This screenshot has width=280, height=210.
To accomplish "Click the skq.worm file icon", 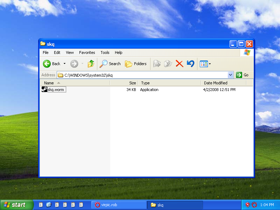I will coord(44,89).
